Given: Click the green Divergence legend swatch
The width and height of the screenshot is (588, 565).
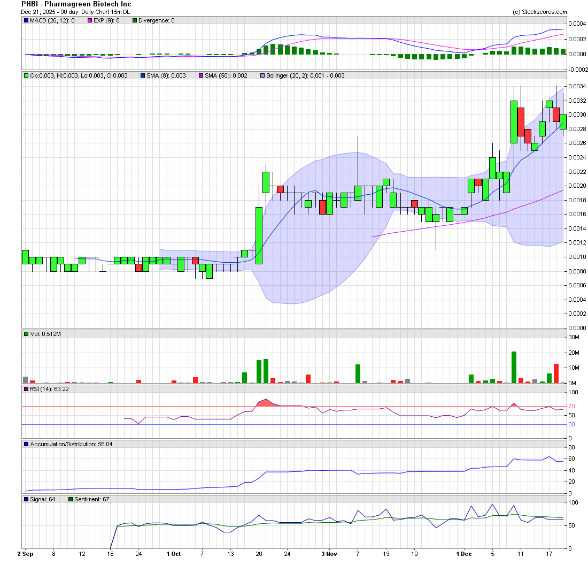Looking at the screenshot, I should (135, 21).
